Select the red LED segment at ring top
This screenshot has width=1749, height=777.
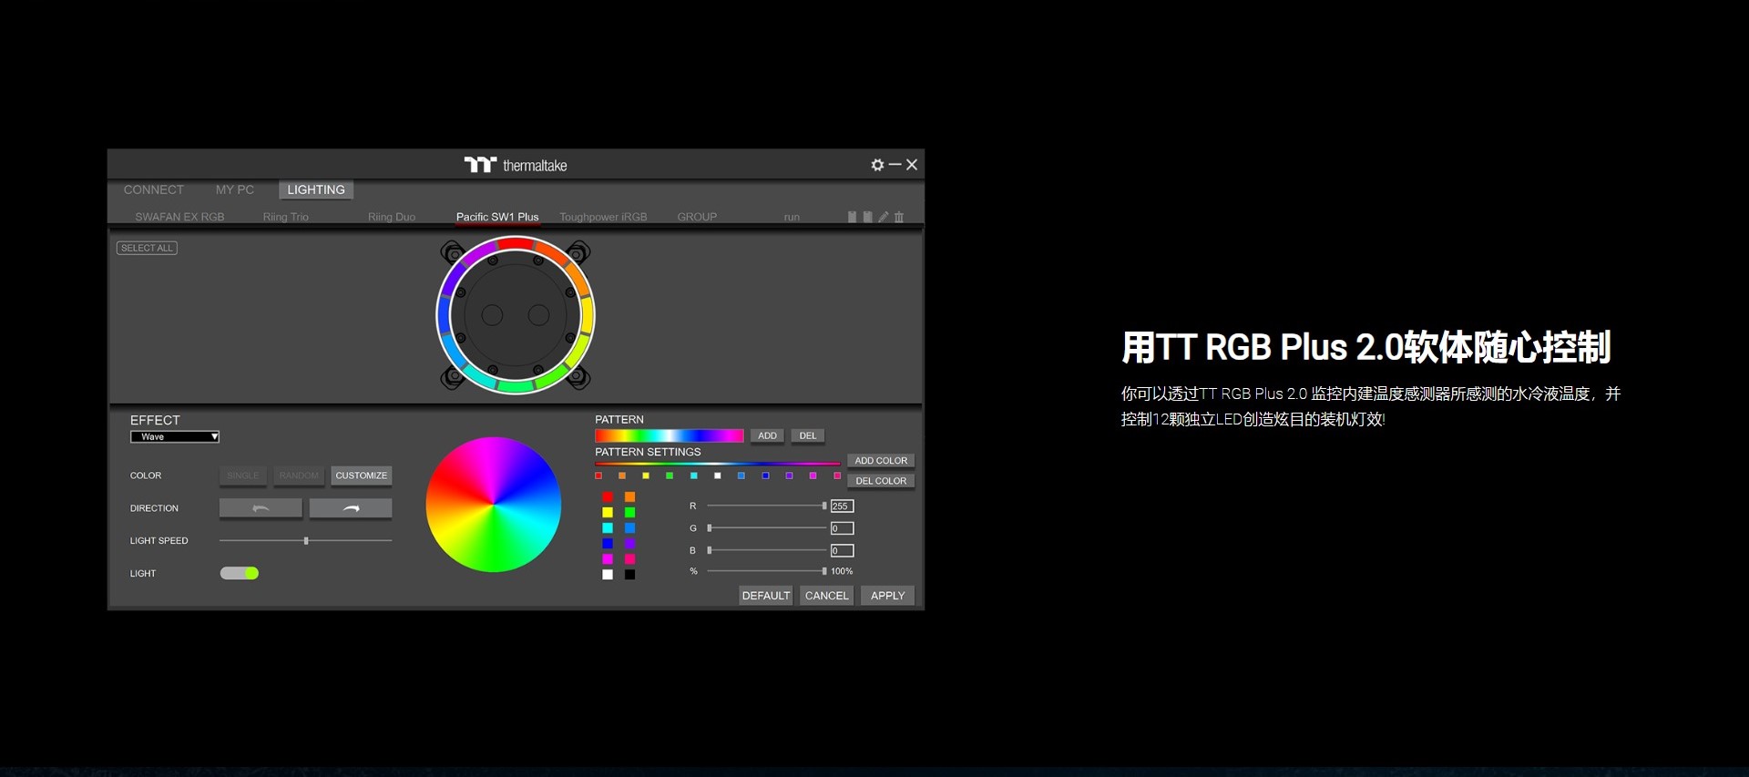coord(516,242)
